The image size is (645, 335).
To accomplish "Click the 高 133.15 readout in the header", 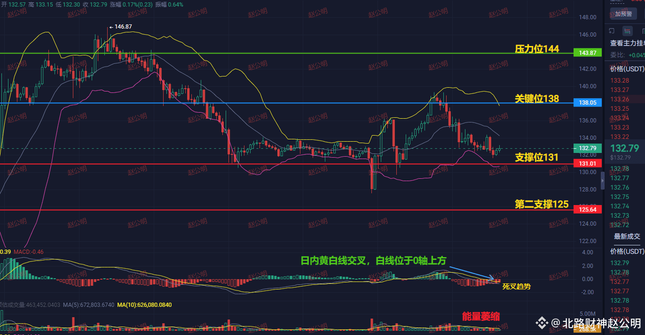I will coord(41,4).
